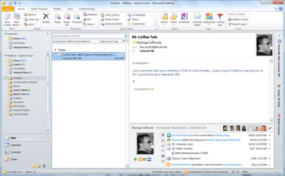Image resolution: width=285 pixels, height=176 pixels.
Task: Open the IM reply dropdown
Action: click(x=88, y=19)
